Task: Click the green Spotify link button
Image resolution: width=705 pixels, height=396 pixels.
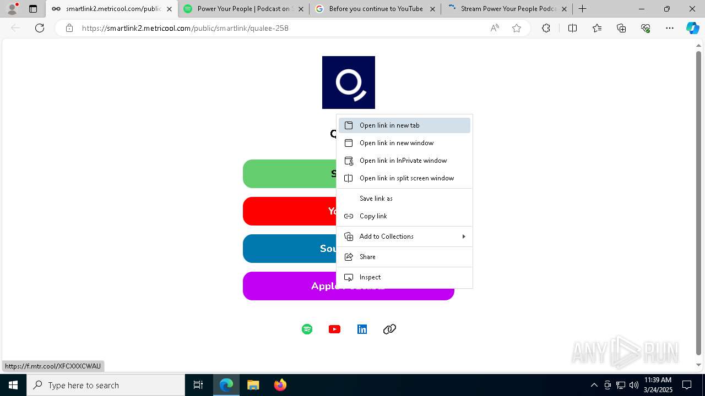Action: pyautogui.click(x=289, y=174)
